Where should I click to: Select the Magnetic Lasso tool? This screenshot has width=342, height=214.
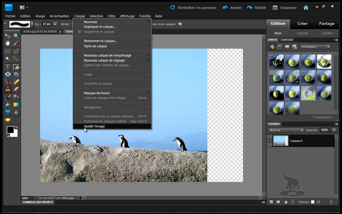[x=16, y=51]
